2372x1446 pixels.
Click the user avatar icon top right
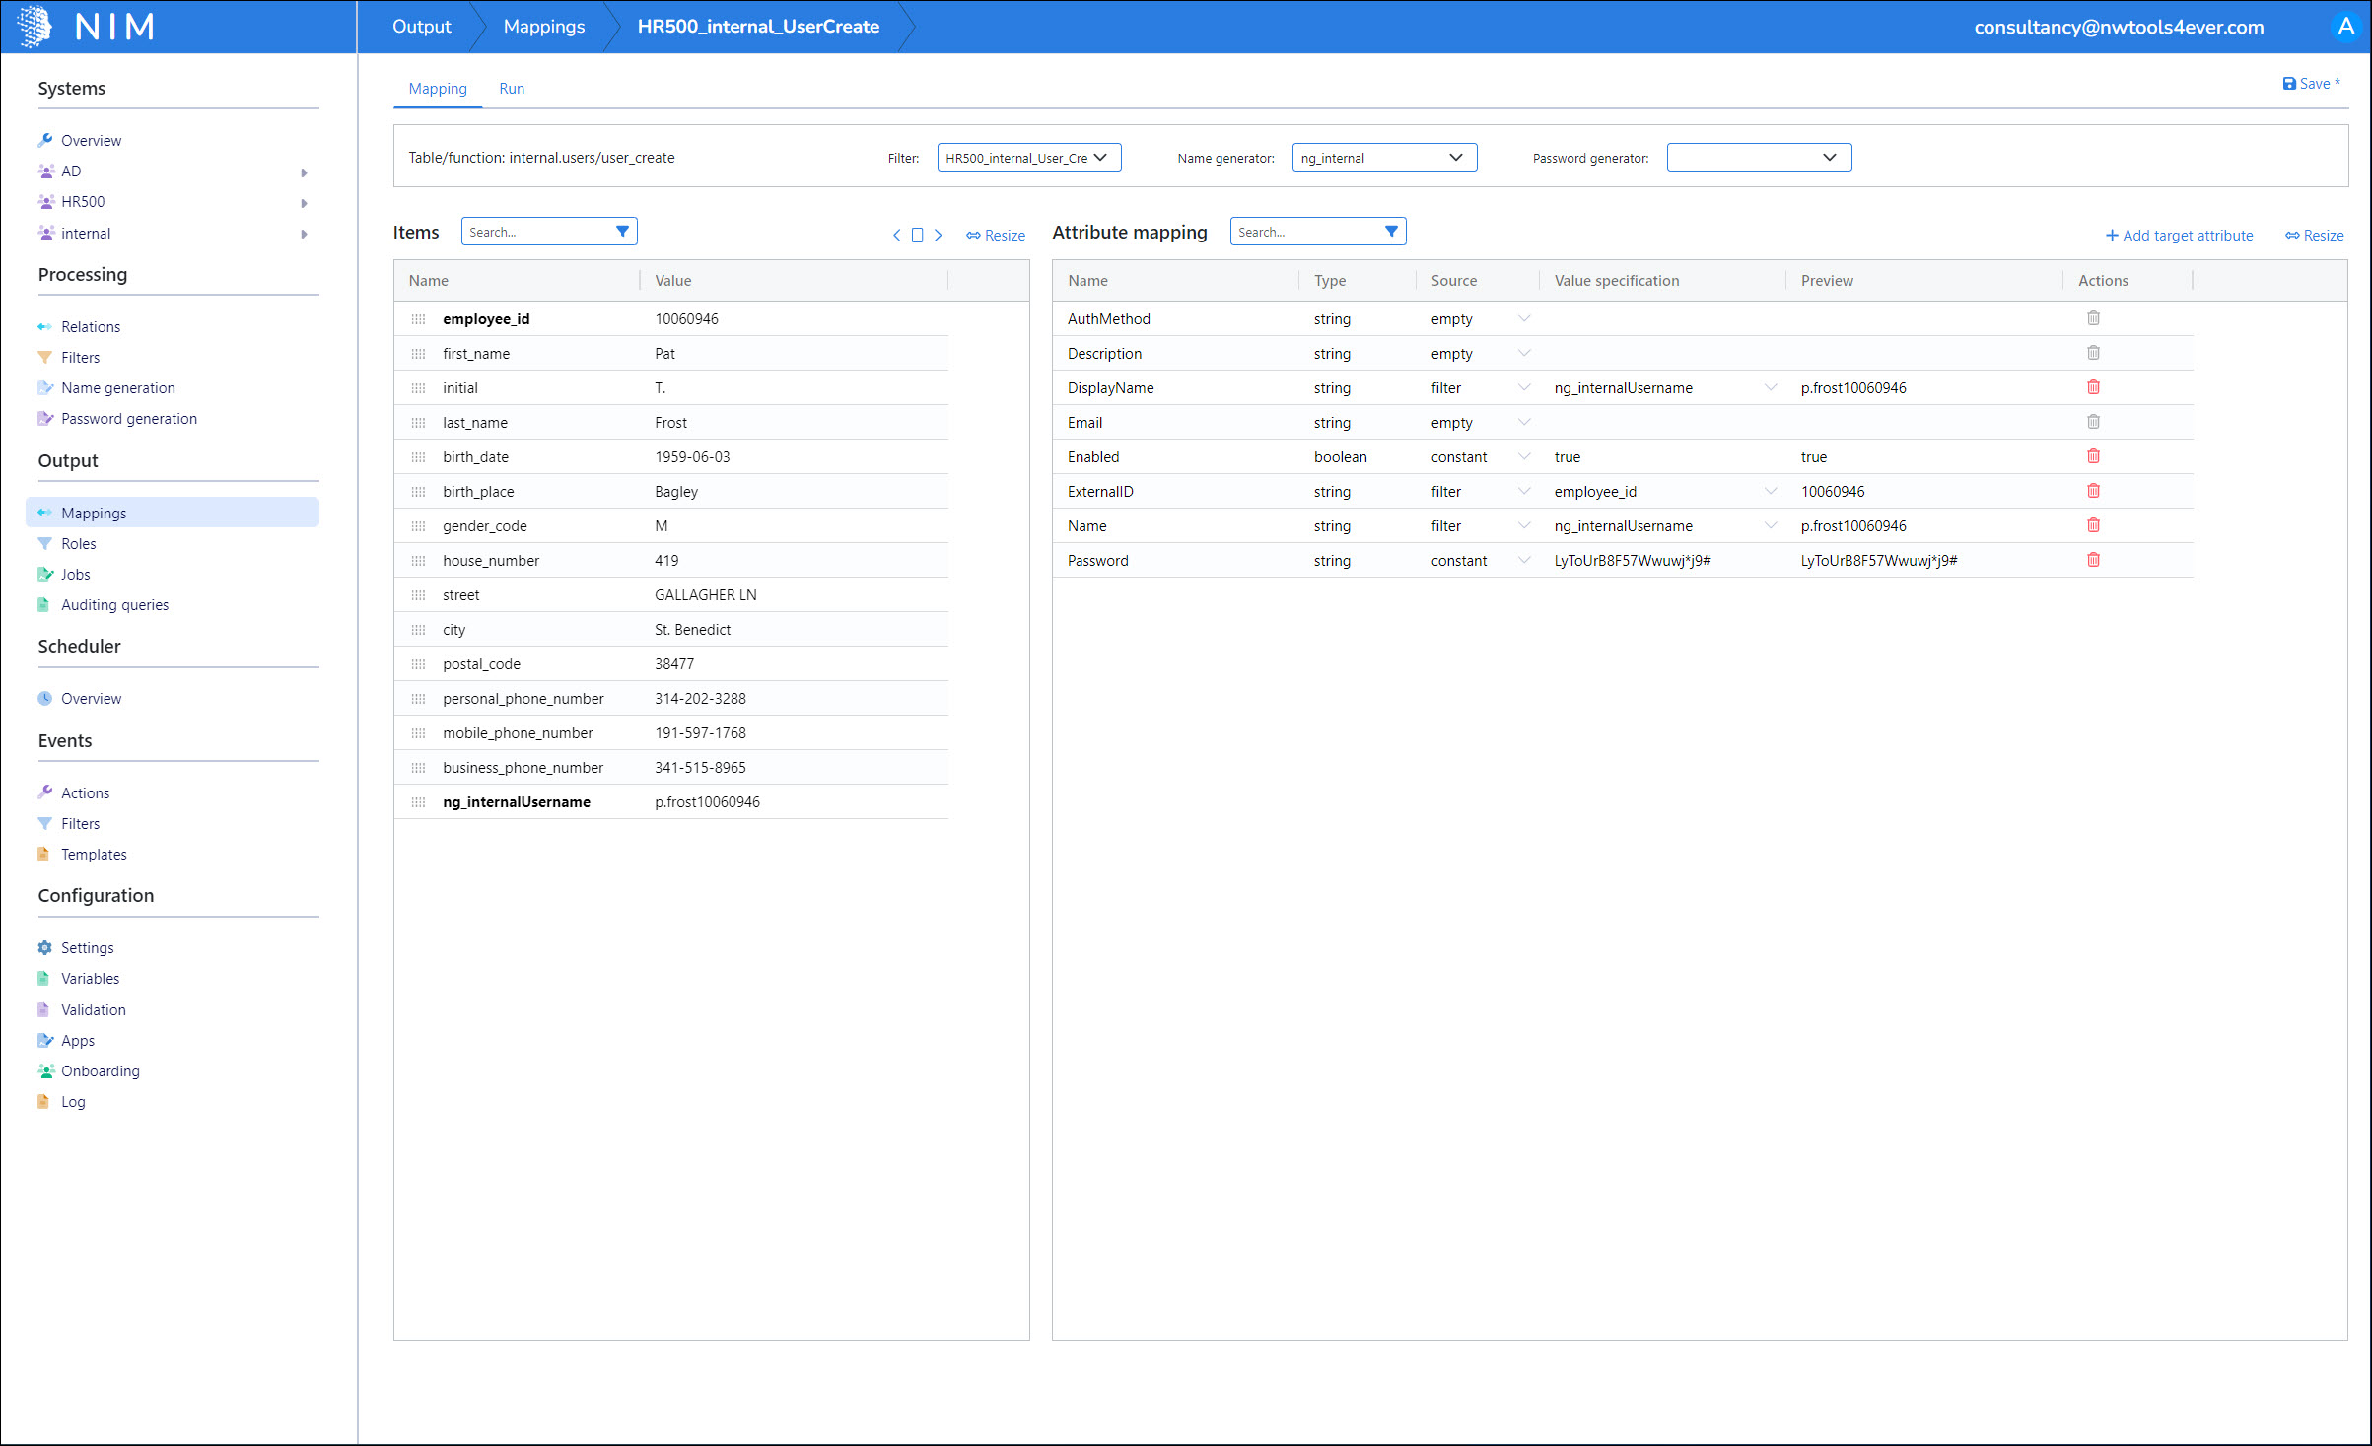(x=2345, y=27)
